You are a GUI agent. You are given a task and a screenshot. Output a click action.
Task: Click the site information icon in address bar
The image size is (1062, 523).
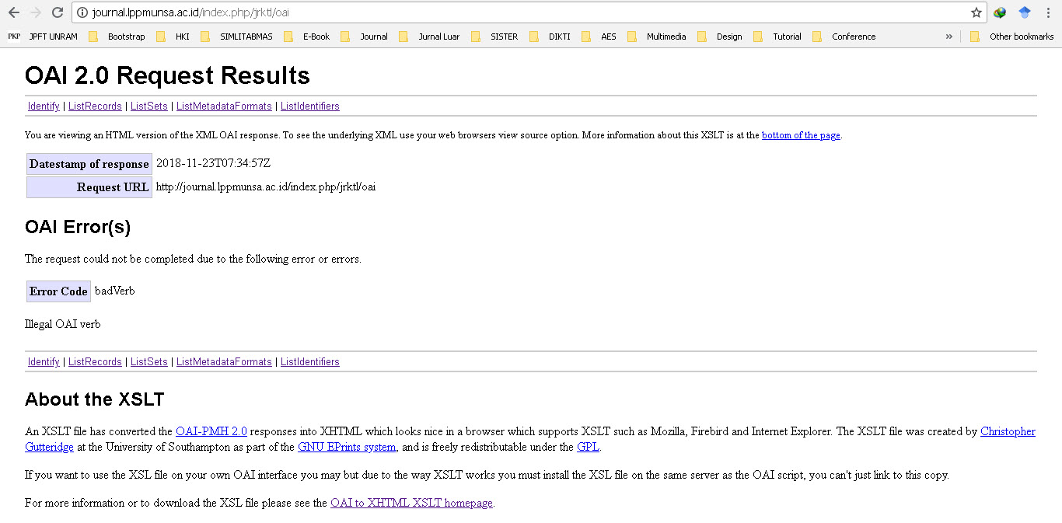pyautogui.click(x=82, y=12)
